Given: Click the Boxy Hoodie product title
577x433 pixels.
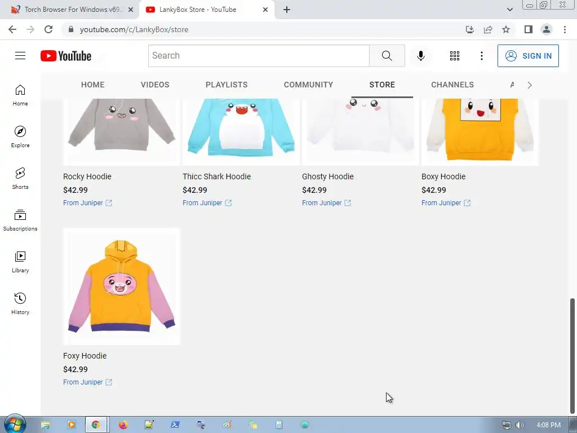Looking at the screenshot, I should [x=443, y=176].
